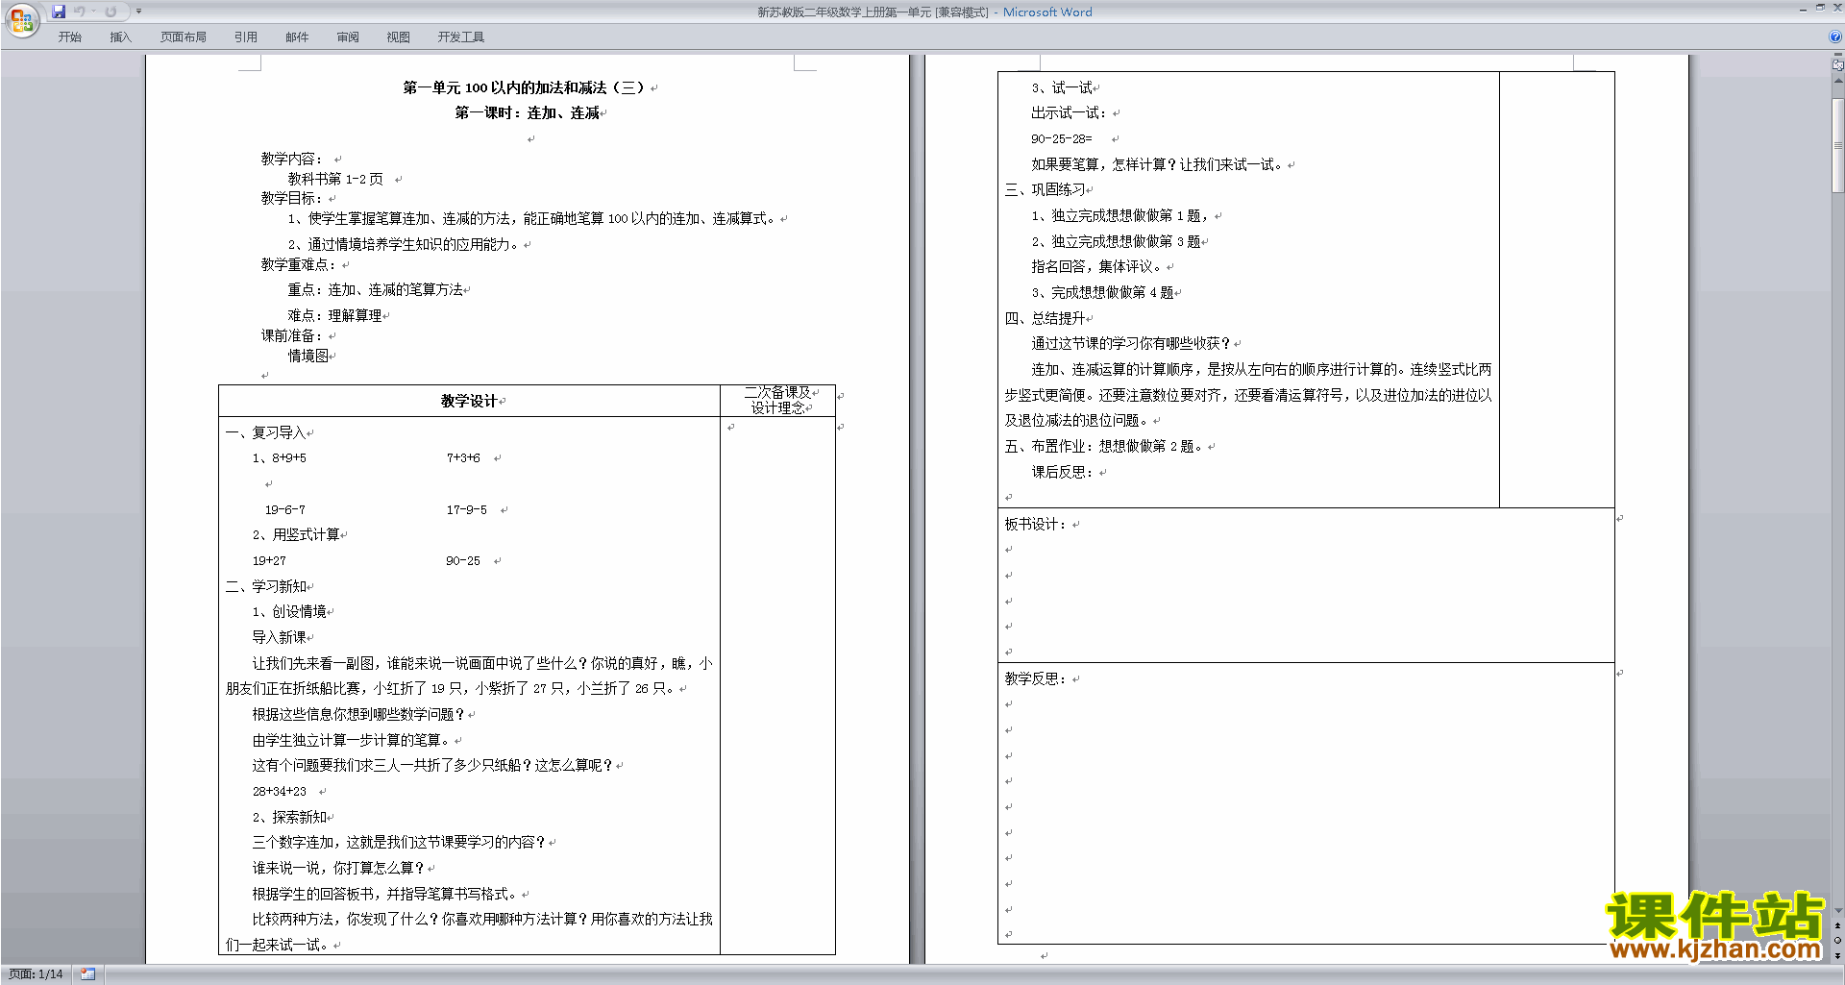Click the split handle above the vertical scrollbar
Image resolution: width=1845 pixels, height=985 pixels.
point(1838,56)
